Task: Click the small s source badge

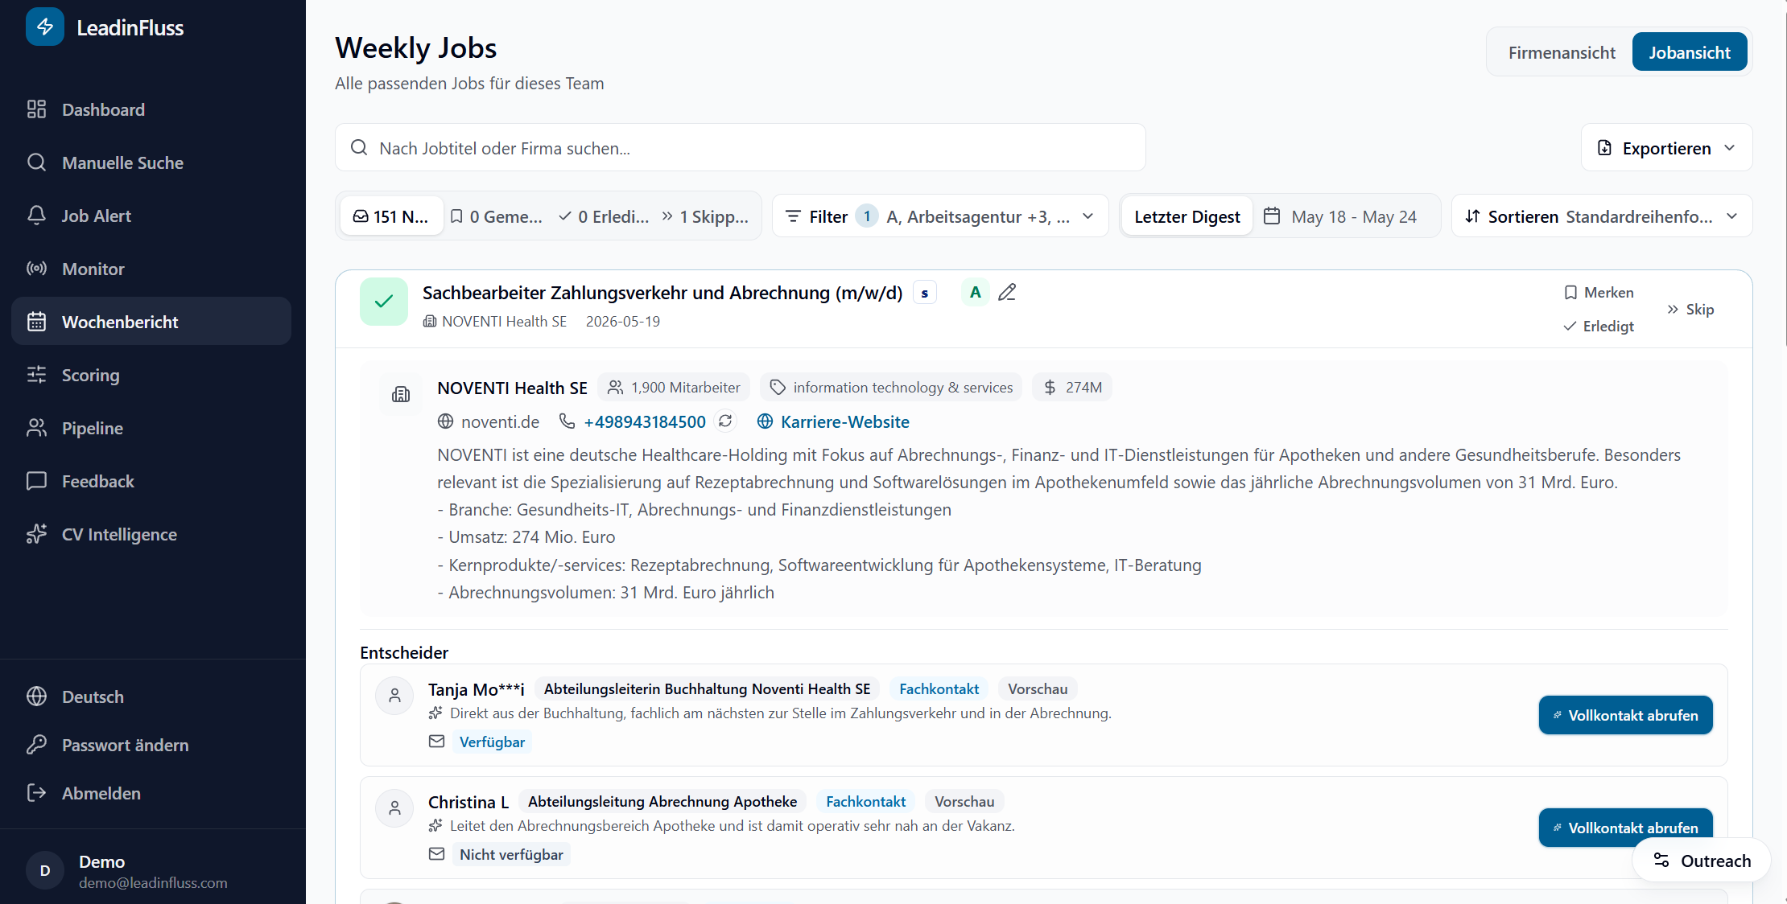Action: pyautogui.click(x=925, y=294)
